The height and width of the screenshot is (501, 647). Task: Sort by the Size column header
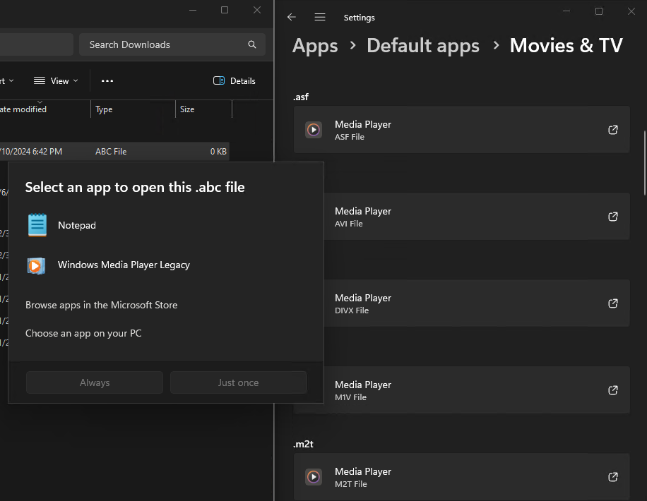(x=203, y=109)
